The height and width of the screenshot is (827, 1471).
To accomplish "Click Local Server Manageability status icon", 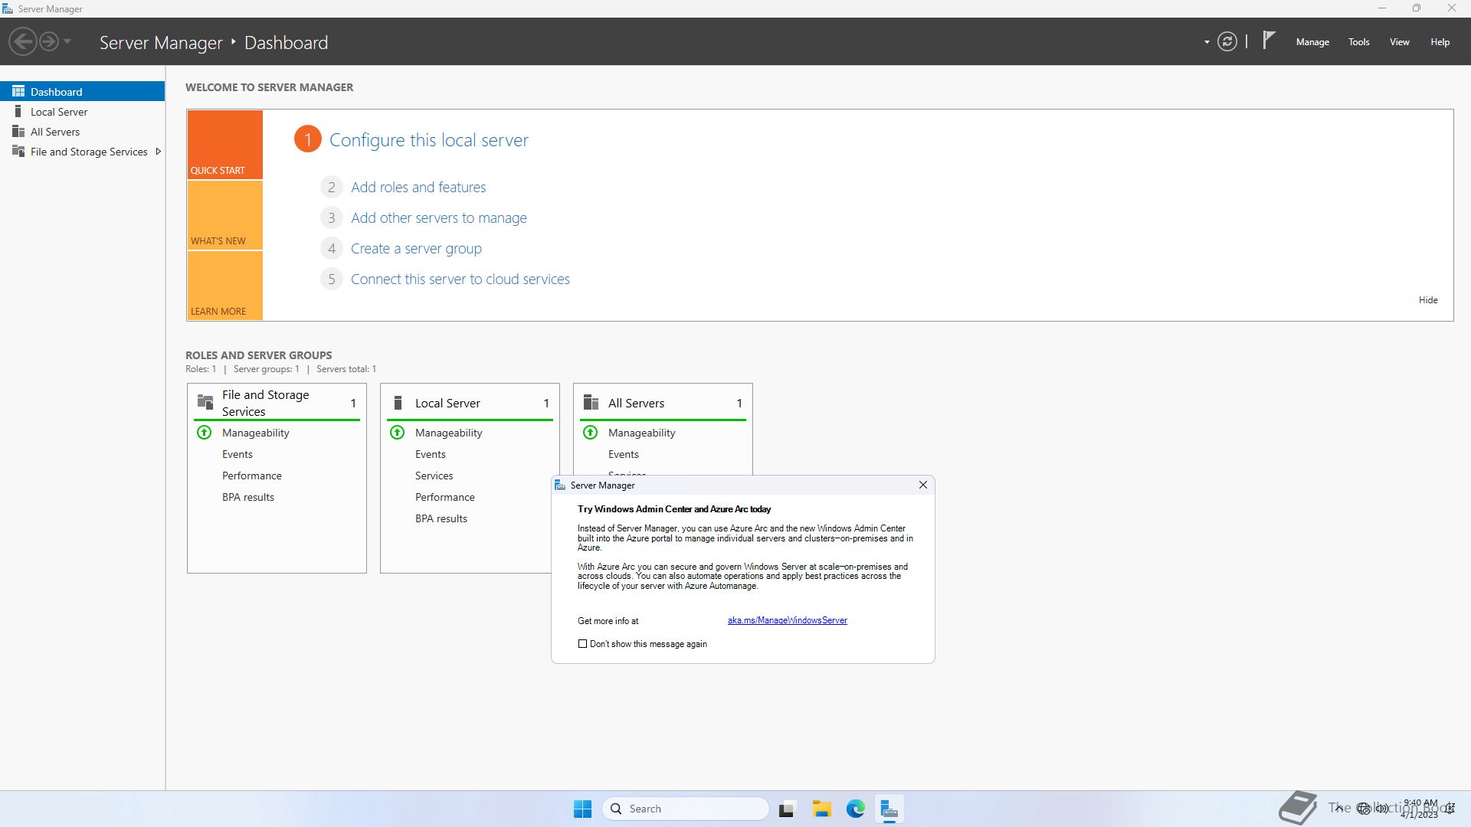I will [397, 433].
